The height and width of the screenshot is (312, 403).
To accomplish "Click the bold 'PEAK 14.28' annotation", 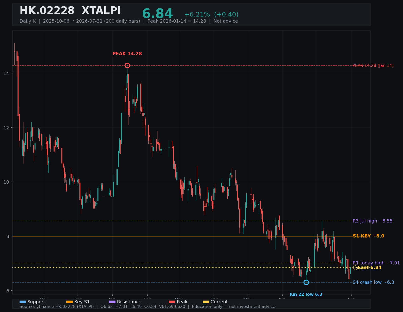I will [127, 54].
